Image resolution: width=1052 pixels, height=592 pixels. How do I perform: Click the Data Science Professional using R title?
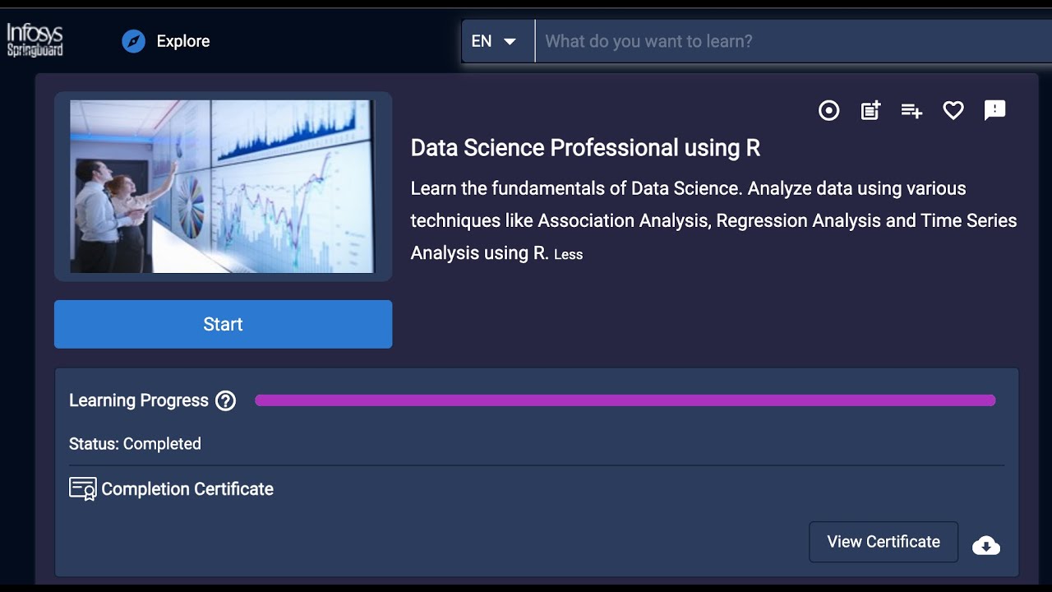coord(585,148)
